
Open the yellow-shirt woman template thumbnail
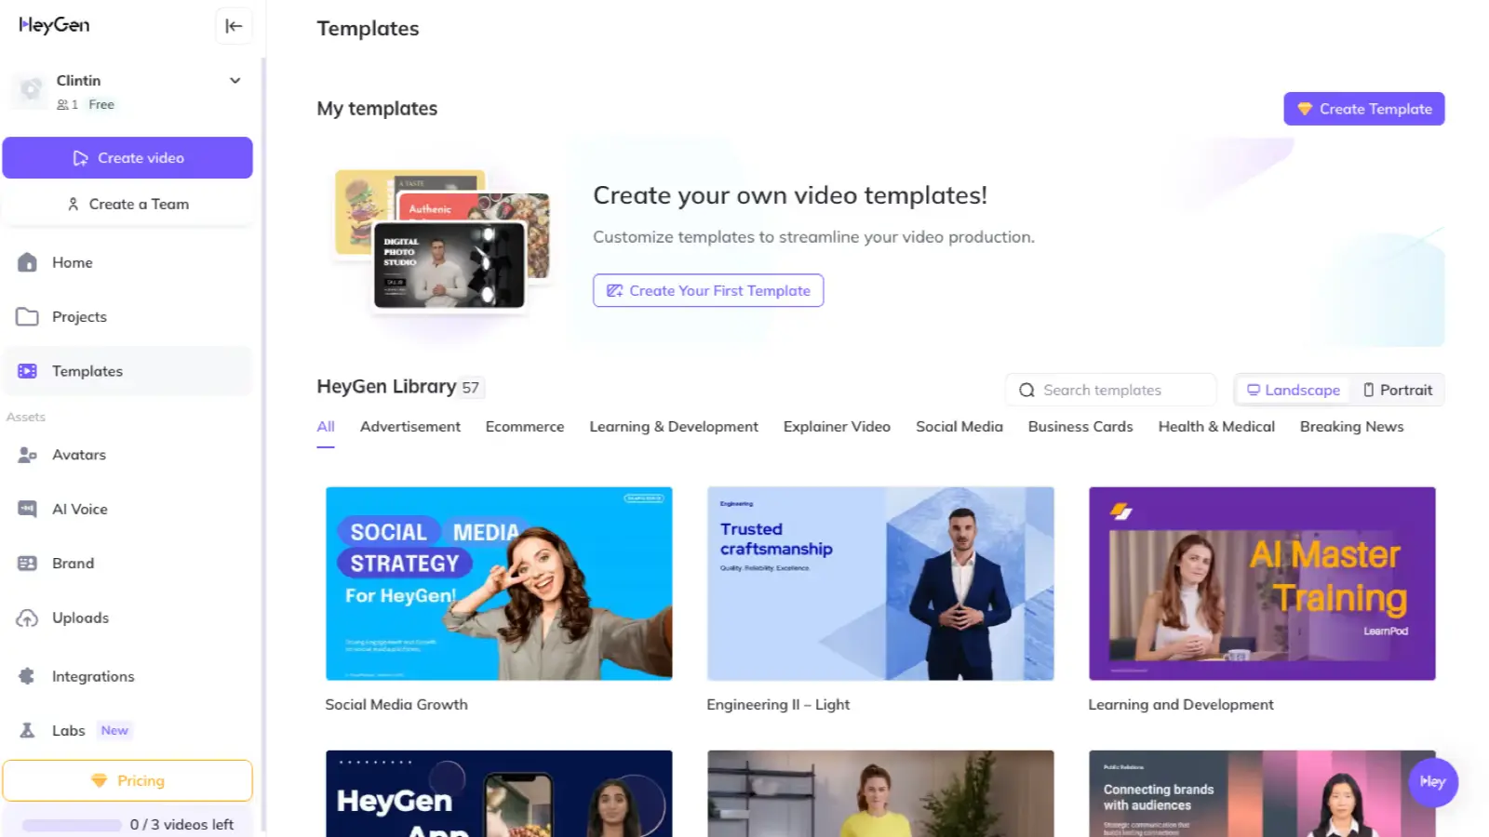point(880,793)
